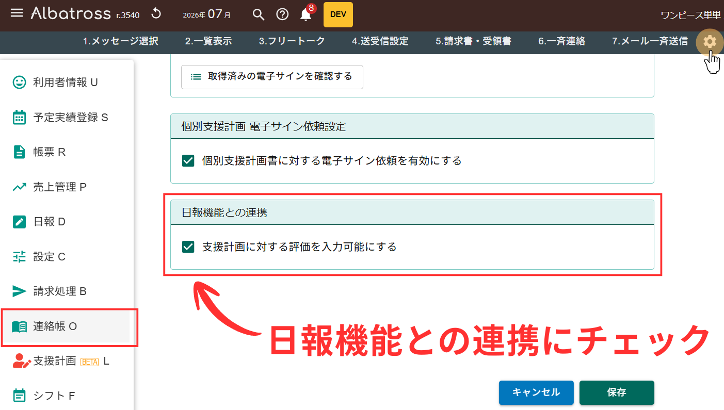The image size is (724, 410).
Task: Open 2.一覧表示 tab
Action: coord(208,41)
